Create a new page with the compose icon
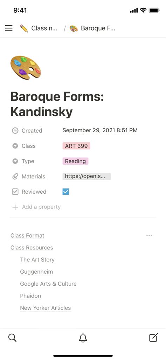Screen dimensions: 166x360 [x=153, y=338]
